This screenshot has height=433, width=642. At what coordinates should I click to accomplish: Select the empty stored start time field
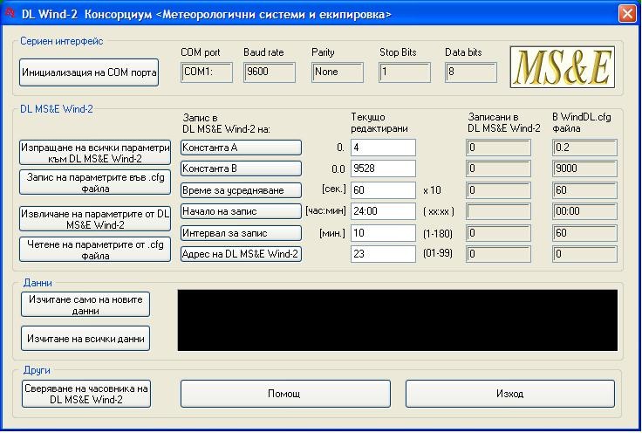tap(498, 211)
